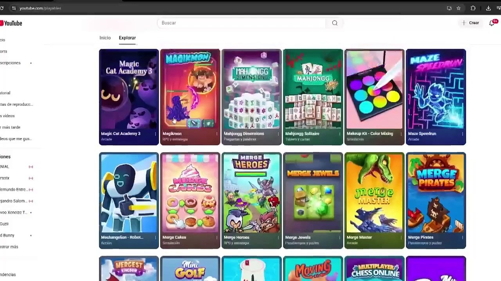Click the Crear button
501x281 pixels.
[x=470, y=23]
